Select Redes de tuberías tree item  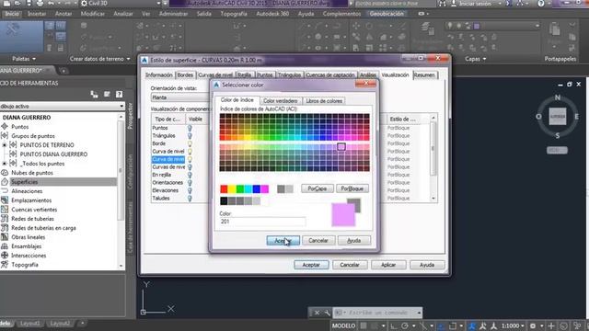[32, 219]
